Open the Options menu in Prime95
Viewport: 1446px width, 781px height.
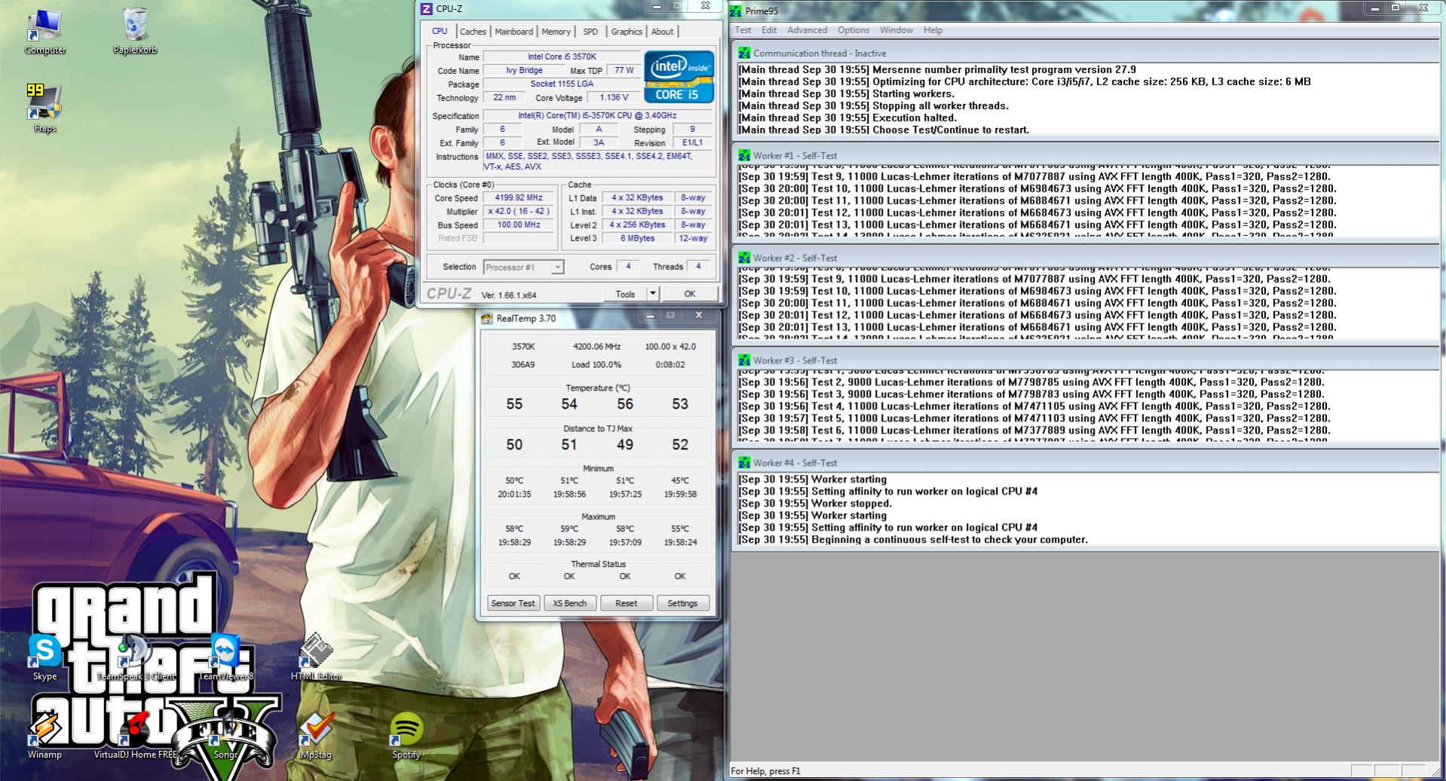tap(853, 30)
